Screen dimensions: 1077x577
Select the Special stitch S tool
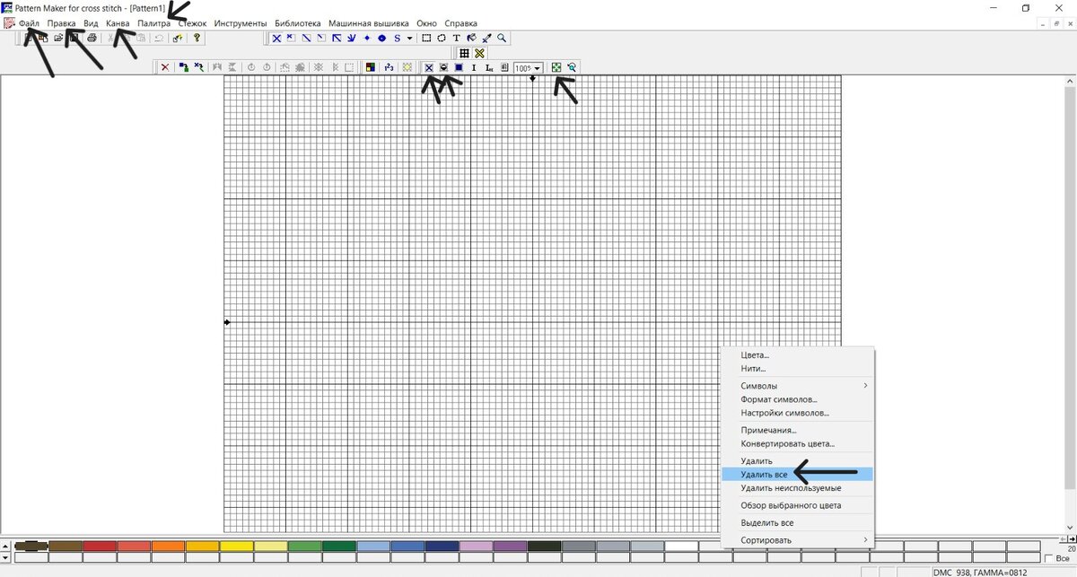397,39
